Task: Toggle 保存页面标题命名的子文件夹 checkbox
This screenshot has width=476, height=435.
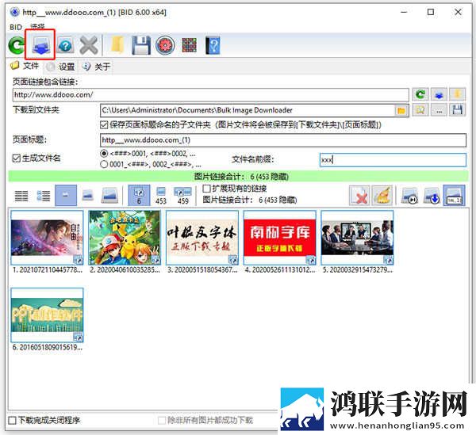Action: 104,124
